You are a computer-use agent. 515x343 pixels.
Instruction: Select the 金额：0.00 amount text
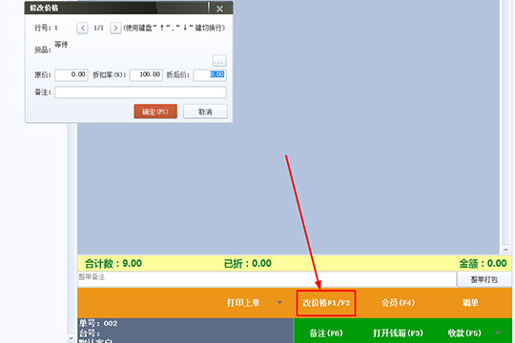(x=483, y=263)
